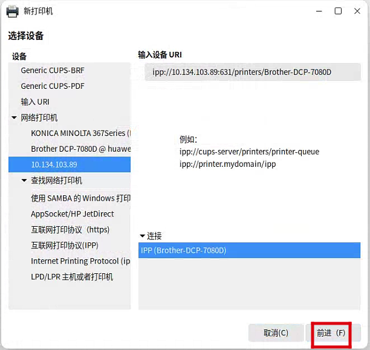370x350 pixels.
Task: Collapse the 查找网络打印机 tree group
Action: point(24,181)
